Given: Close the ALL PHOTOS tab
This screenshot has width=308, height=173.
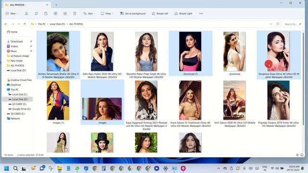Looking at the screenshot, I should [x=47, y=5].
